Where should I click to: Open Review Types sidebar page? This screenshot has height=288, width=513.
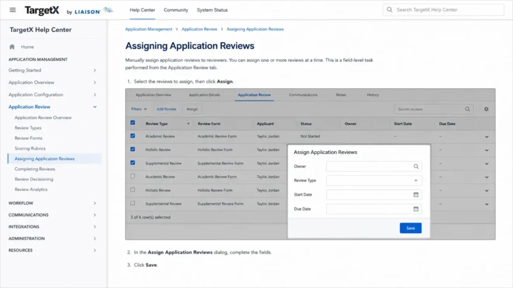tap(28, 127)
